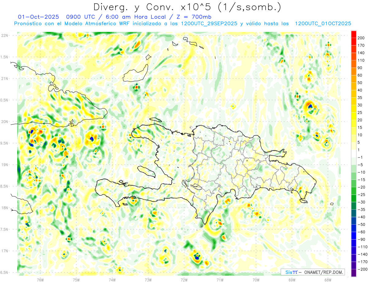Click the '70W' longitude label
Screen dimensions: 368x284
click(x=256, y=280)
